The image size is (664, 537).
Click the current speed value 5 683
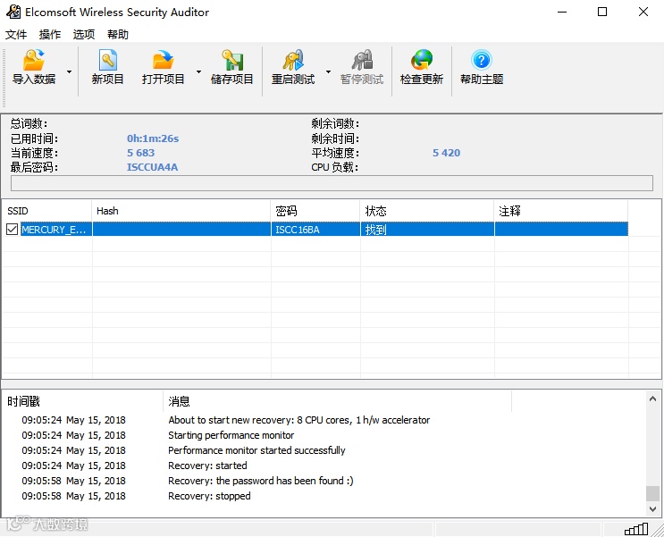pos(141,153)
